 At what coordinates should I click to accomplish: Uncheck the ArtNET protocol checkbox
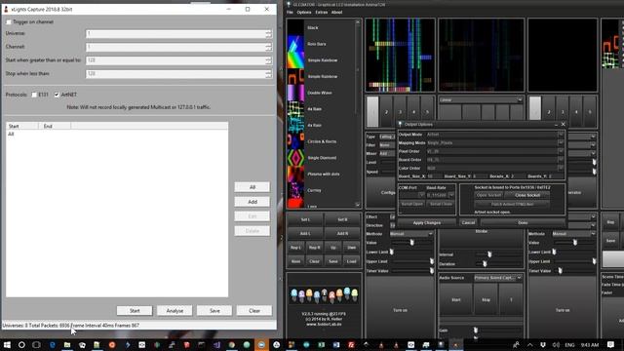[57, 95]
